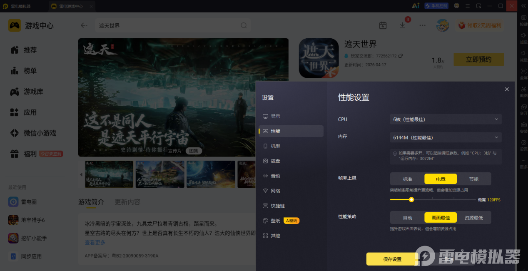The width and height of the screenshot is (528, 271).
Task: Click the 立即预约 reserve button
Action: point(478,59)
